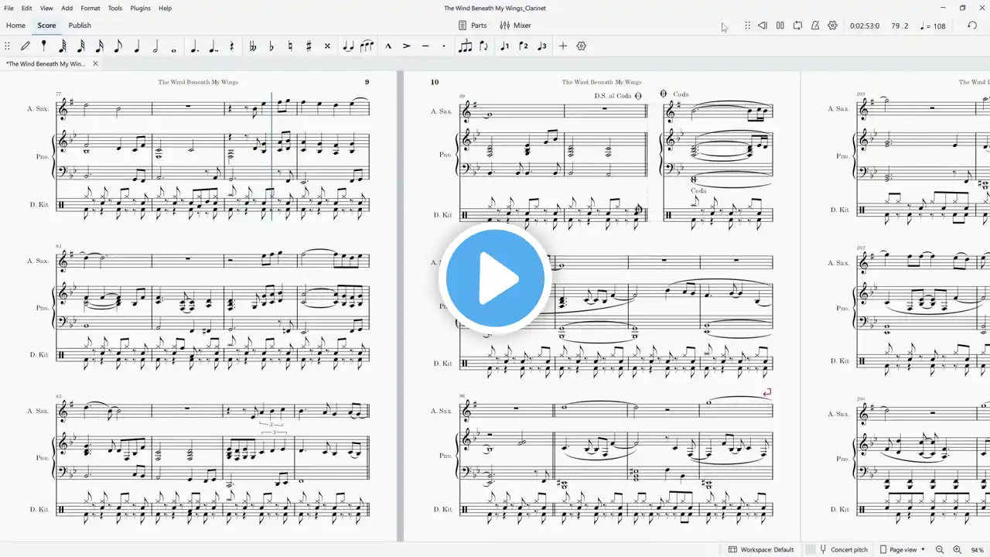Toggle note input pencil mode

coord(26,46)
